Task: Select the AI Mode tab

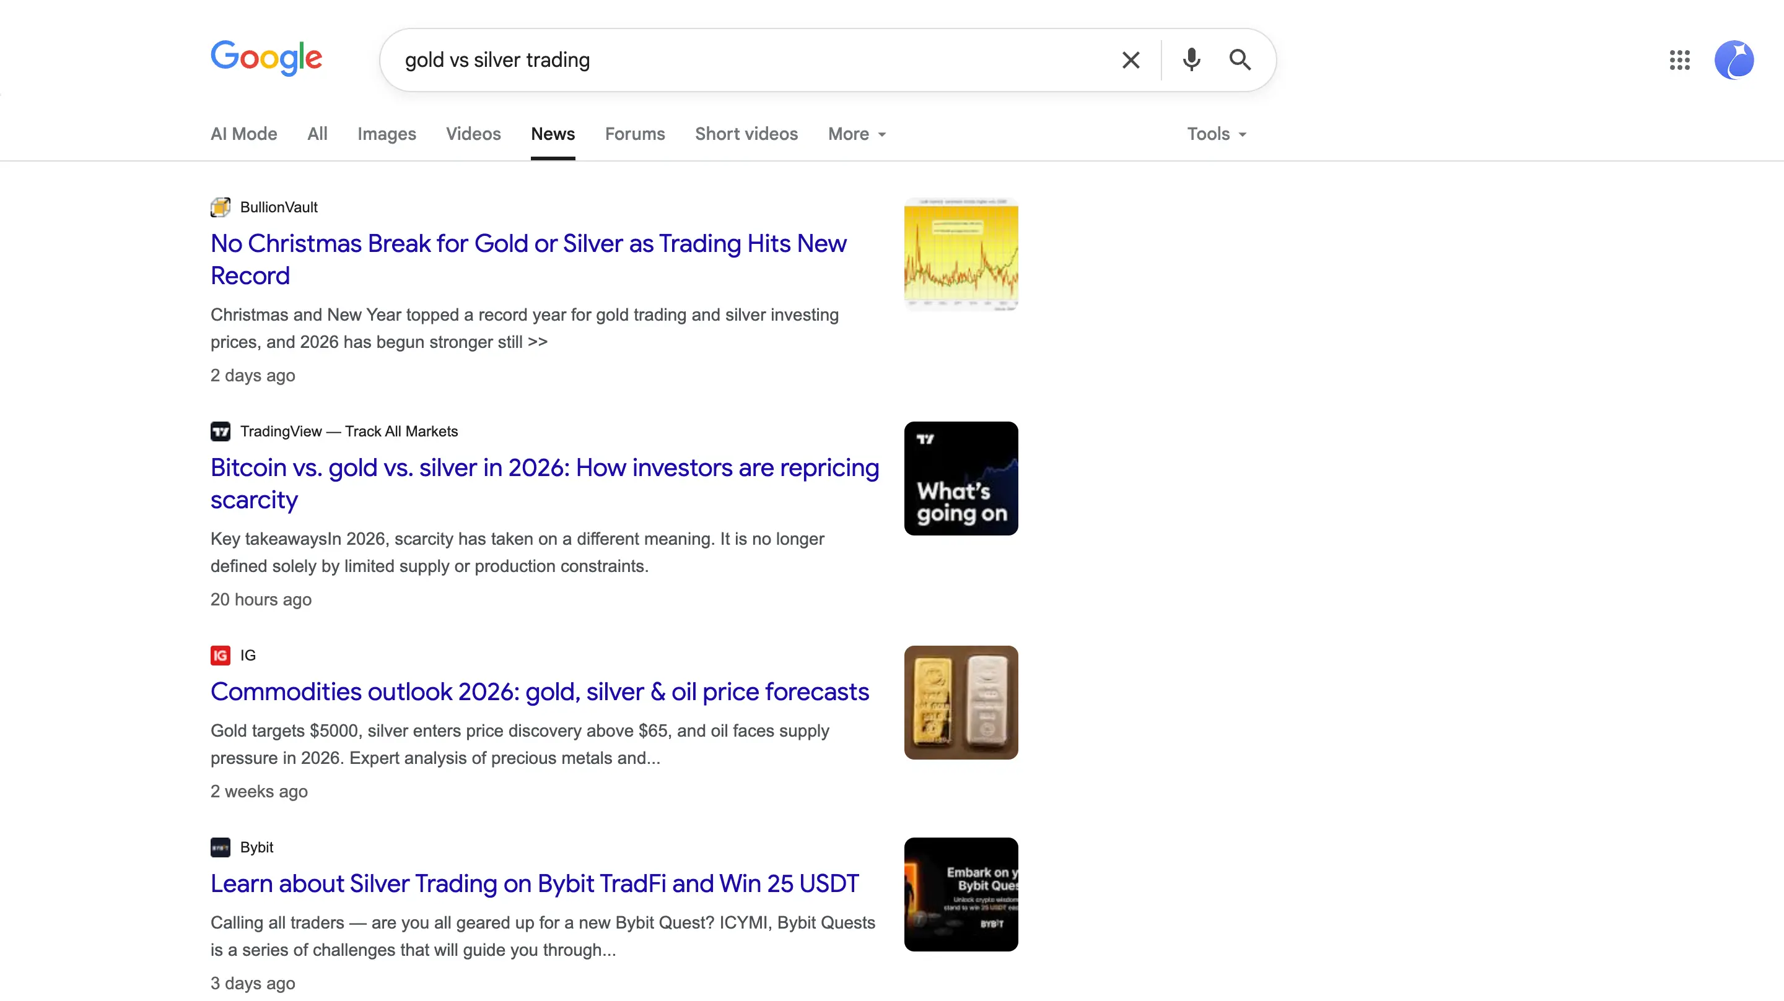Action: (x=244, y=134)
